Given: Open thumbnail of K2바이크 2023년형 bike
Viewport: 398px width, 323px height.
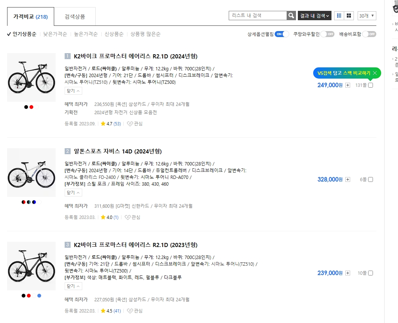Looking at the screenshot, I should click(31, 266).
